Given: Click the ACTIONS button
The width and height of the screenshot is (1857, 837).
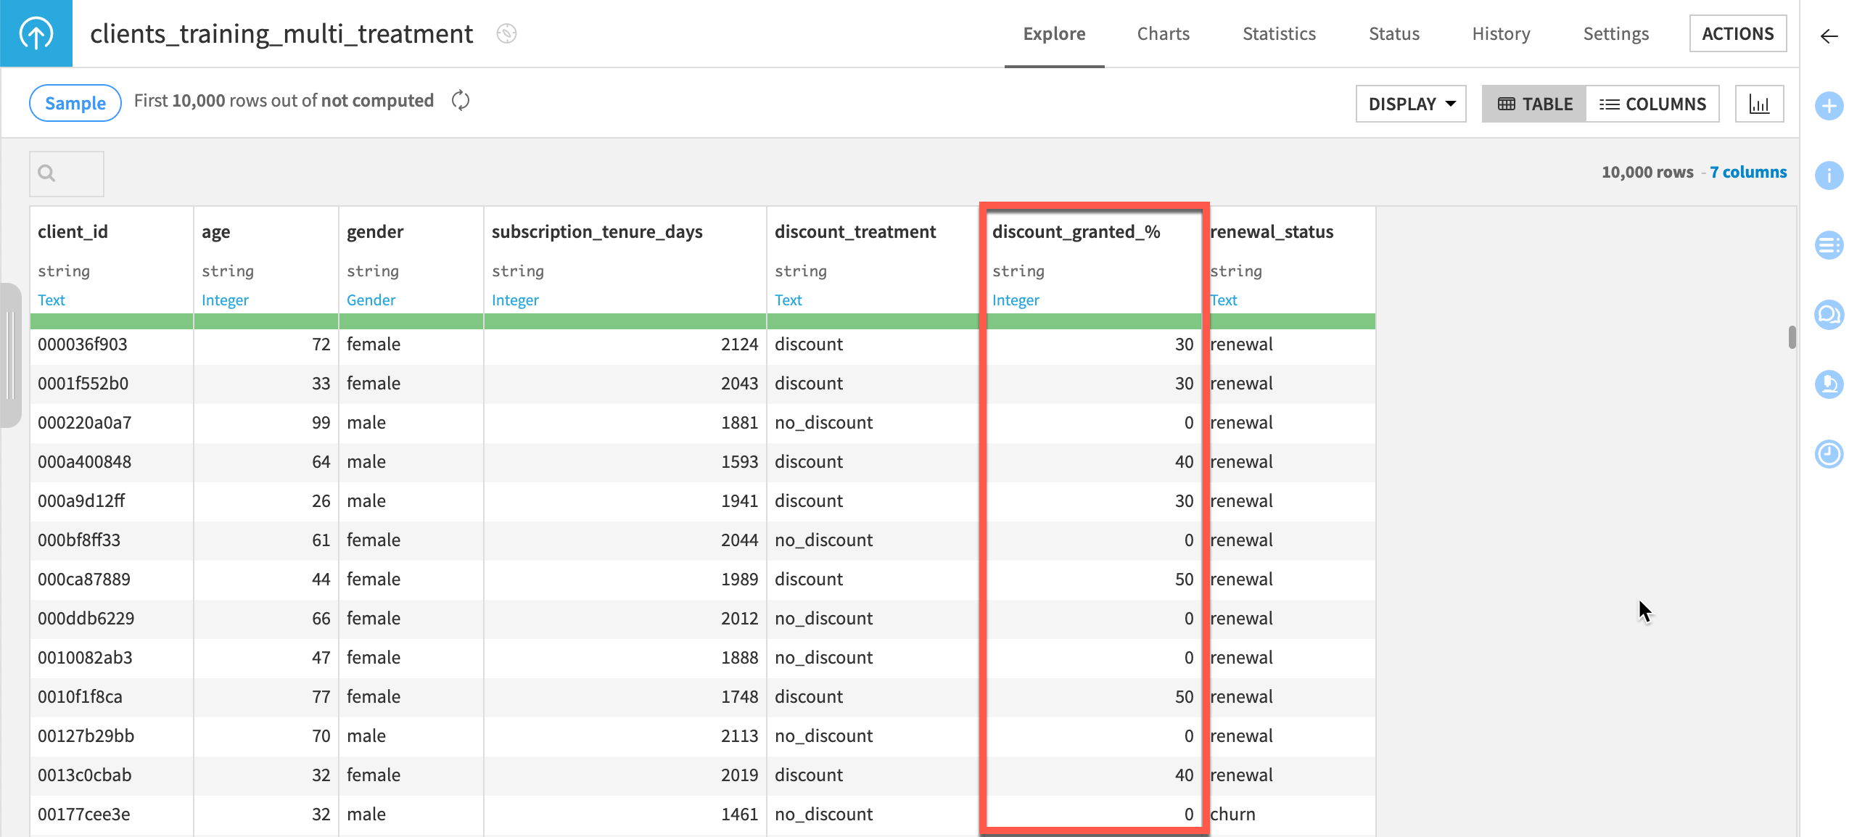Looking at the screenshot, I should click(x=1738, y=33).
